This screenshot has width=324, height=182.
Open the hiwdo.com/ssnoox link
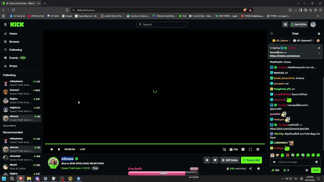click(285, 56)
